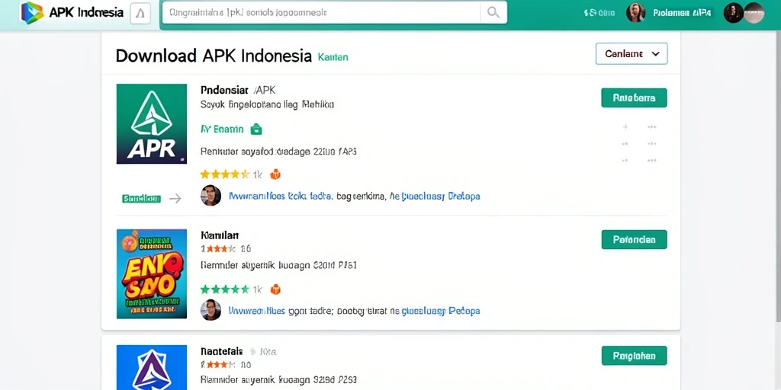Screen dimensions: 781x390
Task: Click the triangle icon button beside APK Indonesia
Action: (140, 14)
